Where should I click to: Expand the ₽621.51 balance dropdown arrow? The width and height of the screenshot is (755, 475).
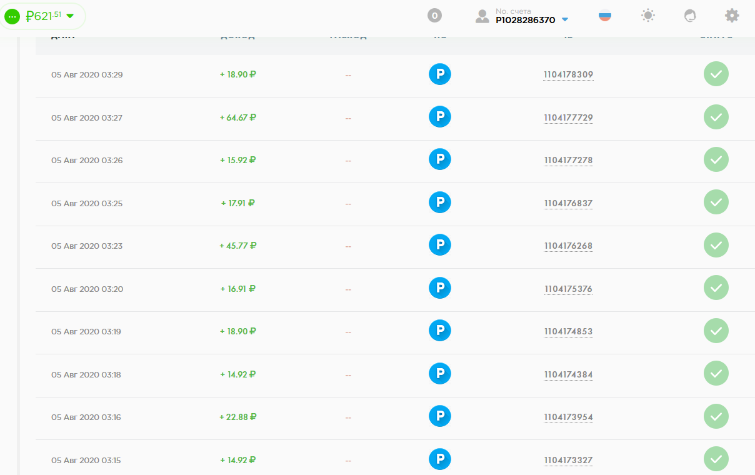click(70, 16)
